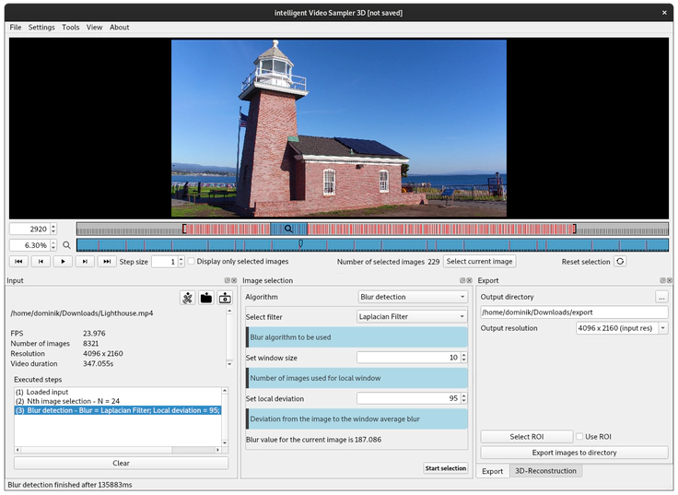The image size is (678, 495).
Task: Open the About menu
Action: coord(120,28)
